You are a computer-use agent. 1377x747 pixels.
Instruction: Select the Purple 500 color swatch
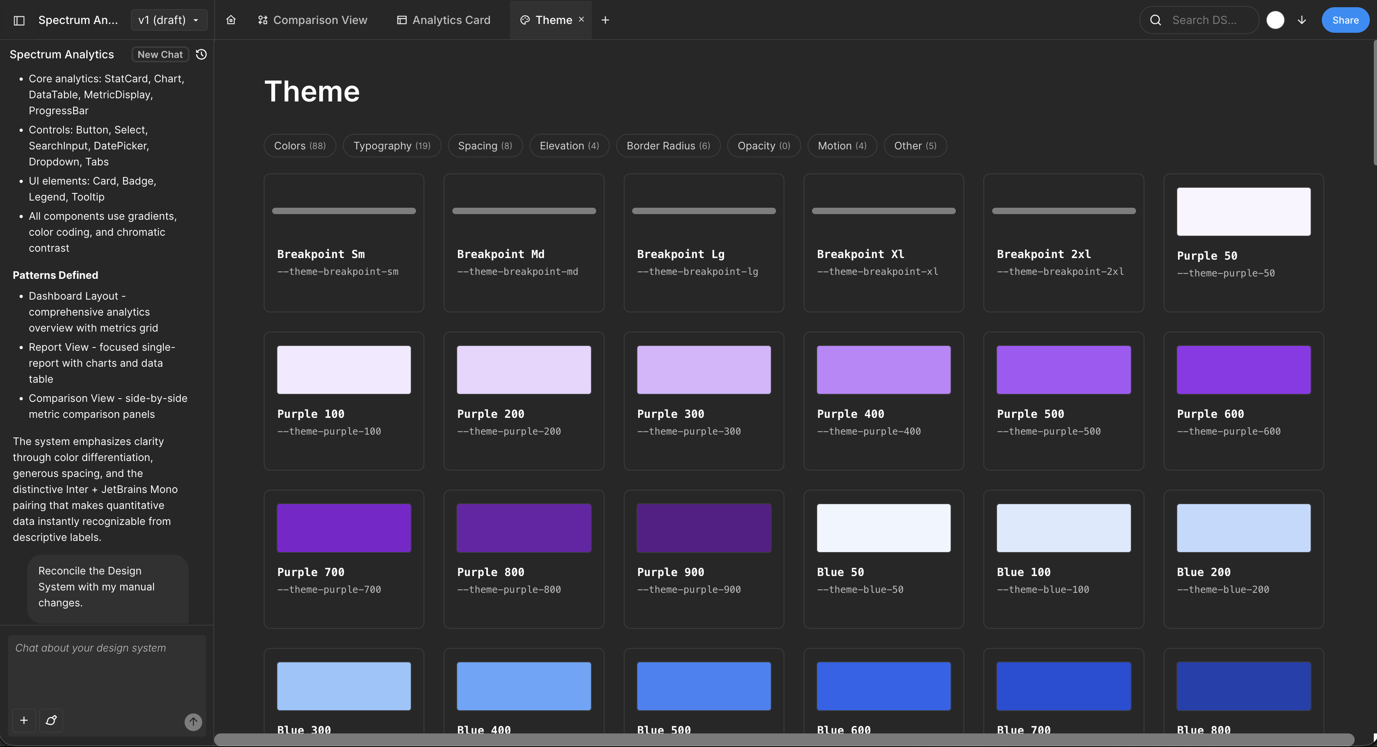click(x=1063, y=369)
